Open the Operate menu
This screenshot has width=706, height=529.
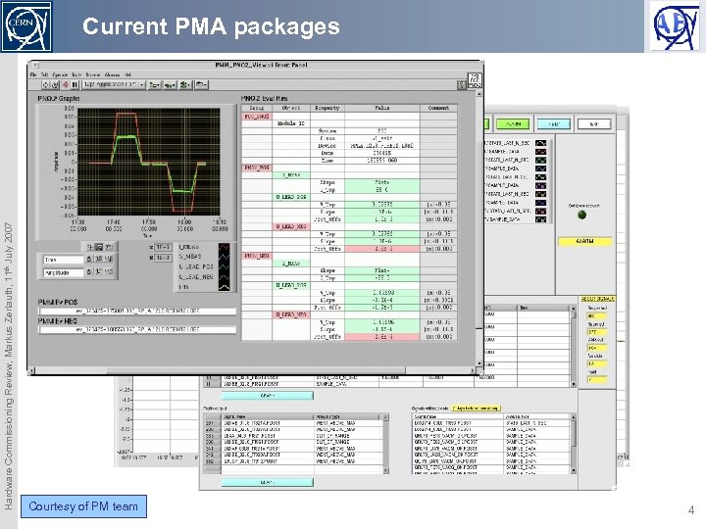point(60,74)
